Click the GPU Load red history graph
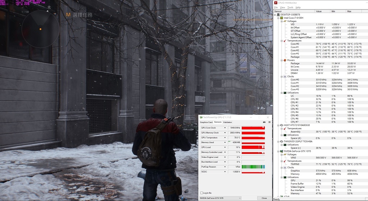 (x=253, y=147)
